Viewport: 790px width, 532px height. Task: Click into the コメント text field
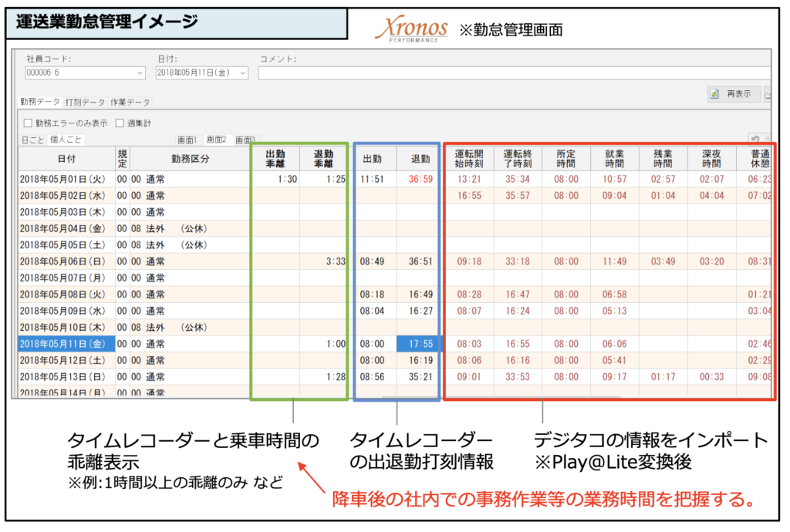pyautogui.click(x=509, y=72)
